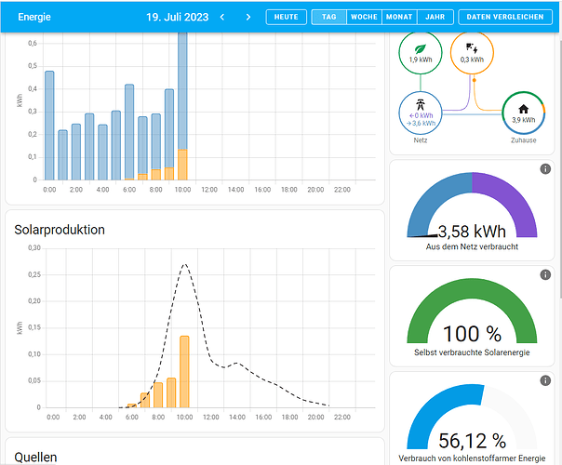This screenshot has height=465, width=562.
Task: Click the 0:00 blue bar in consumption chart
Action: 49,125
